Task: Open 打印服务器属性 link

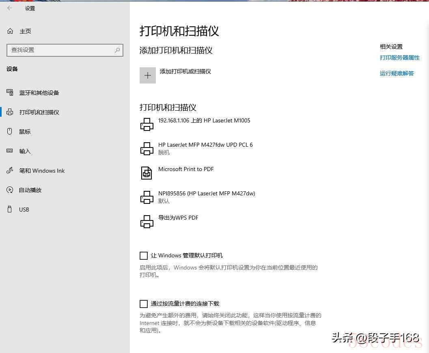Action: 399,58
